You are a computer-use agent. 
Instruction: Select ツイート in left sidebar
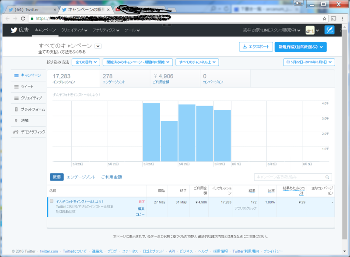(x=28, y=87)
